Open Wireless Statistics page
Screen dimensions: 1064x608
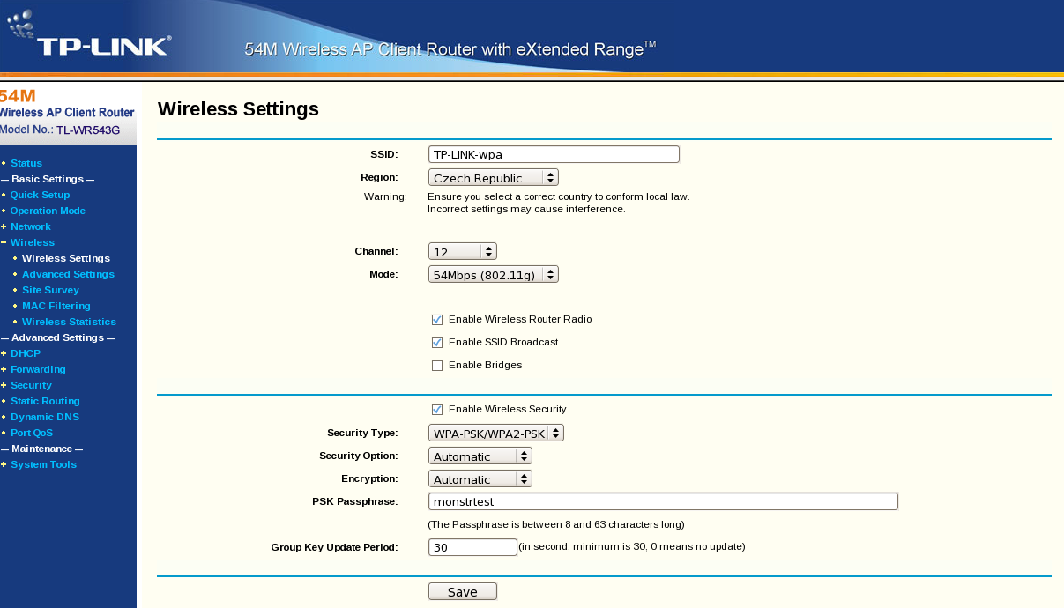(x=69, y=322)
